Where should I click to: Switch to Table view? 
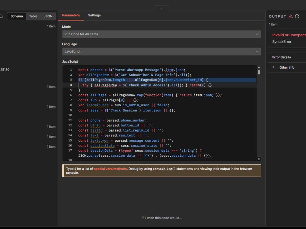click(x=33, y=16)
